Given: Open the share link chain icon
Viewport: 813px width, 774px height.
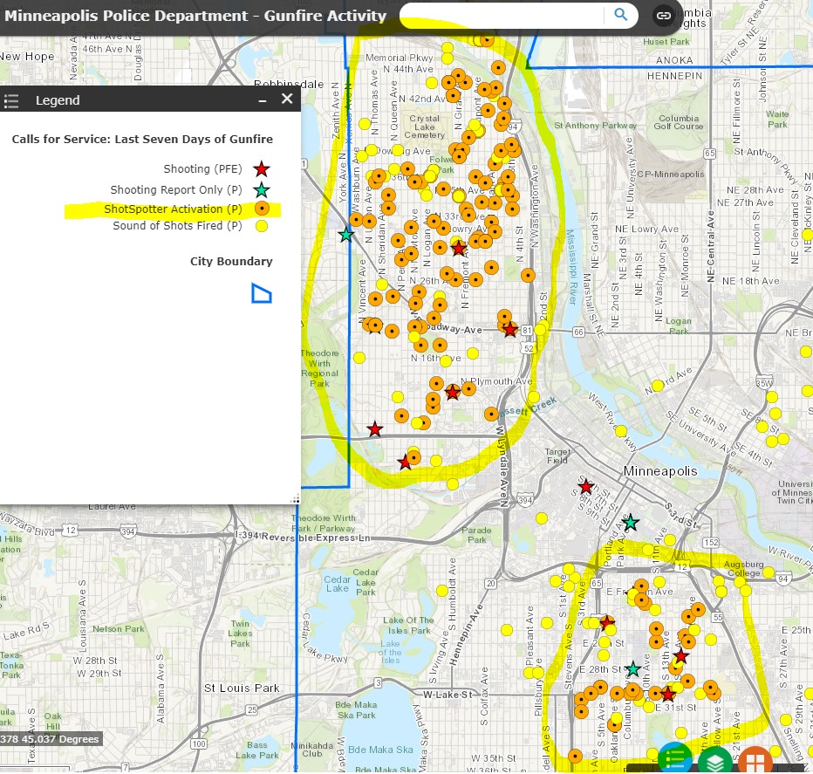Looking at the screenshot, I should (x=664, y=16).
